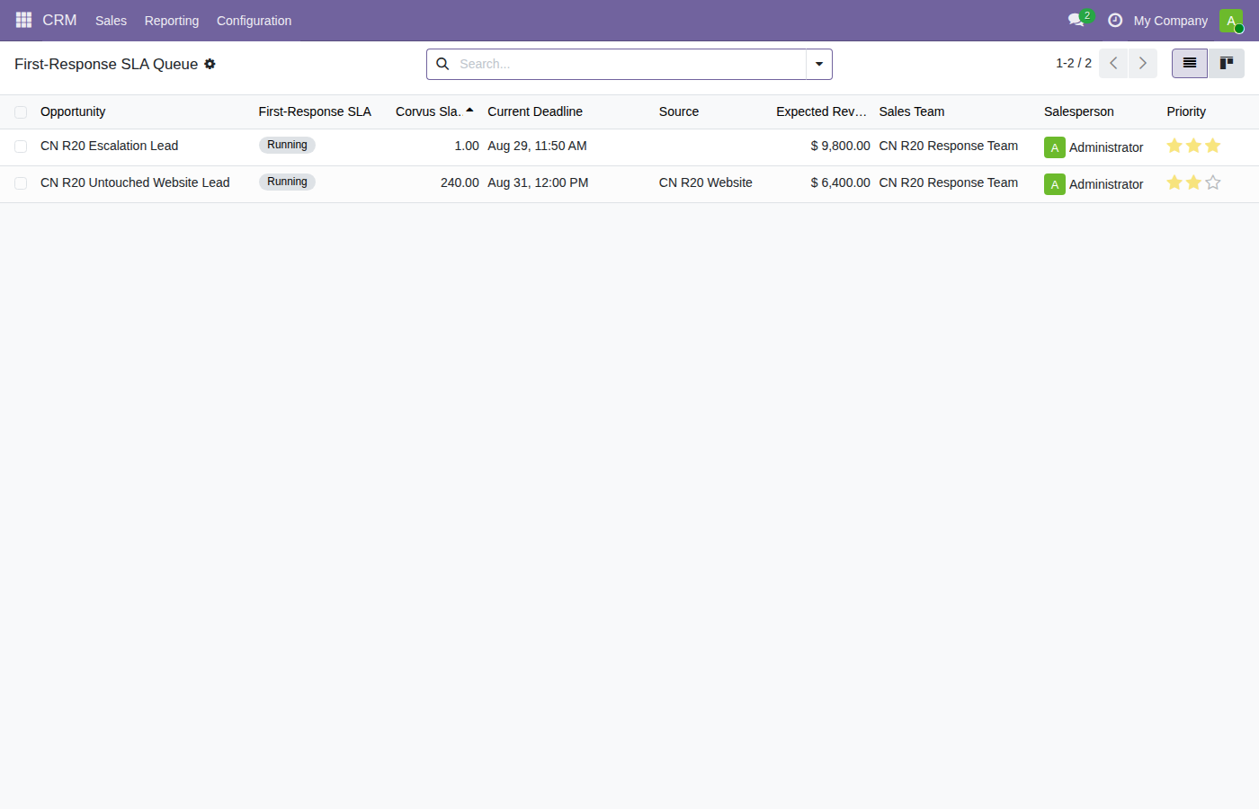Sort by Source column header
Screen dimensions: 1259x809
(x=679, y=111)
